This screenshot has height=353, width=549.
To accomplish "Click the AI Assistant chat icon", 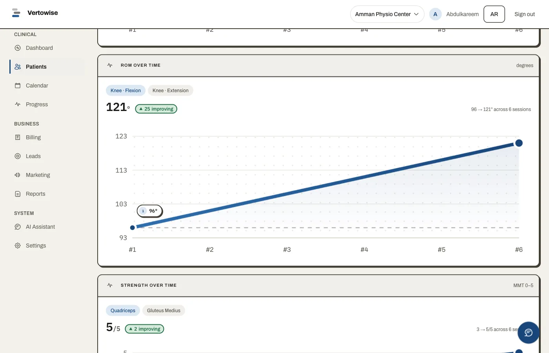I will tap(18, 227).
